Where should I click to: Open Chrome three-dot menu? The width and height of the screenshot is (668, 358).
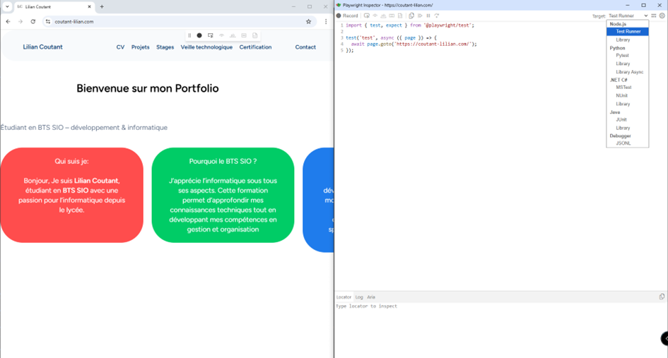pyautogui.click(x=326, y=22)
